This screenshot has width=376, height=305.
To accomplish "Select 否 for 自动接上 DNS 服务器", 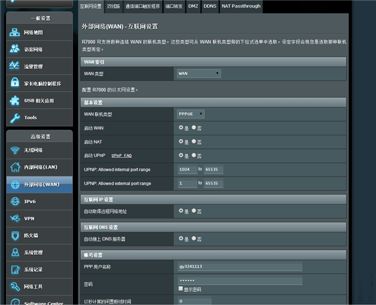I will [x=194, y=239].
